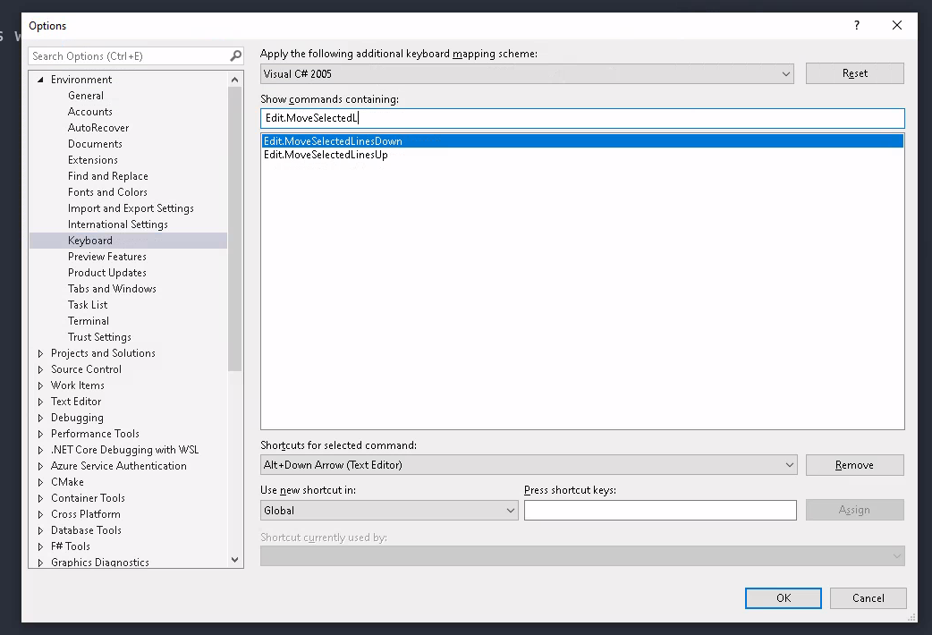Image resolution: width=932 pixels, height=635 pixels.
Task: Click the Press shortcut keys field
Action: coord(660,510)
